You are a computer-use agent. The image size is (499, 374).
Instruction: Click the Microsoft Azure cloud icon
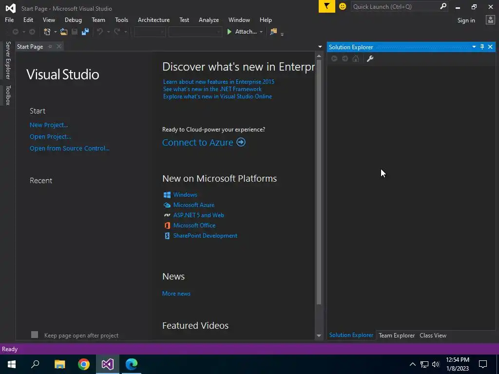(167, 205)
